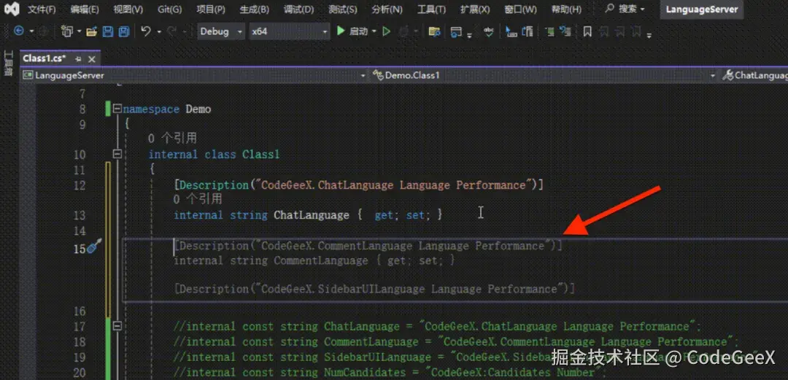Image resolution: width=788 pixels, height=380 pixels.
Task: Click the open file folder icon
Action: [x=91, y=31]
